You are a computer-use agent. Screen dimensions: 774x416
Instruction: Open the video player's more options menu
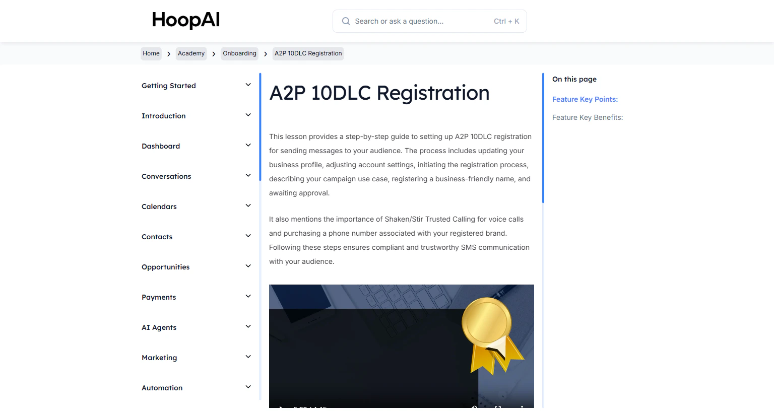coord(523,408)
